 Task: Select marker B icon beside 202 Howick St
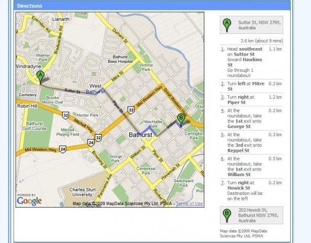(227, 215)
